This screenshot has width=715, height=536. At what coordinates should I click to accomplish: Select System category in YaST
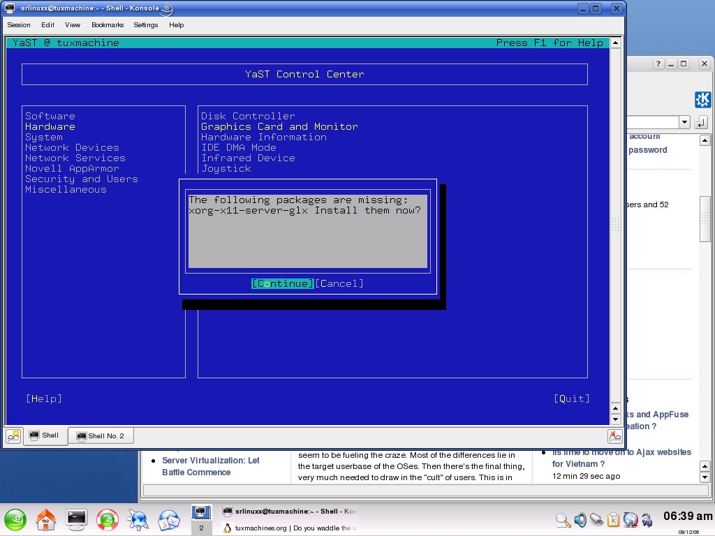point(44,137)
